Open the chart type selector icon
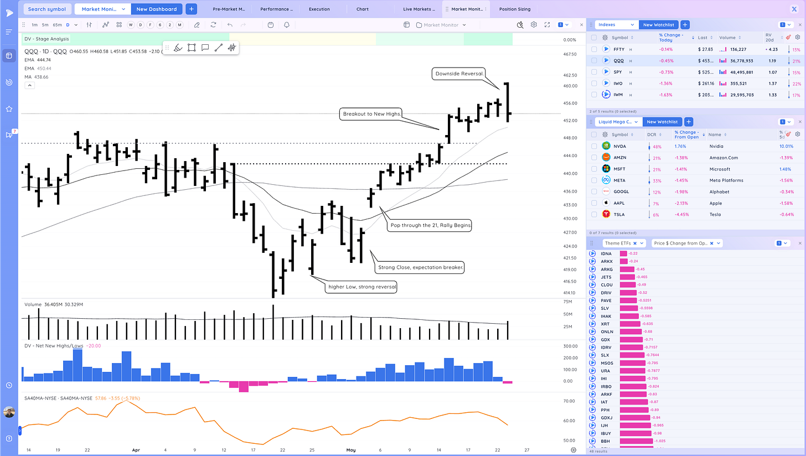The height and width of the screenshot is (456, 806). tap(89, 25)
